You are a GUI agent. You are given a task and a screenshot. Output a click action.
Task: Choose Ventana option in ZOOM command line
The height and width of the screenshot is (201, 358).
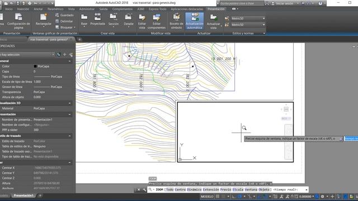251,190
